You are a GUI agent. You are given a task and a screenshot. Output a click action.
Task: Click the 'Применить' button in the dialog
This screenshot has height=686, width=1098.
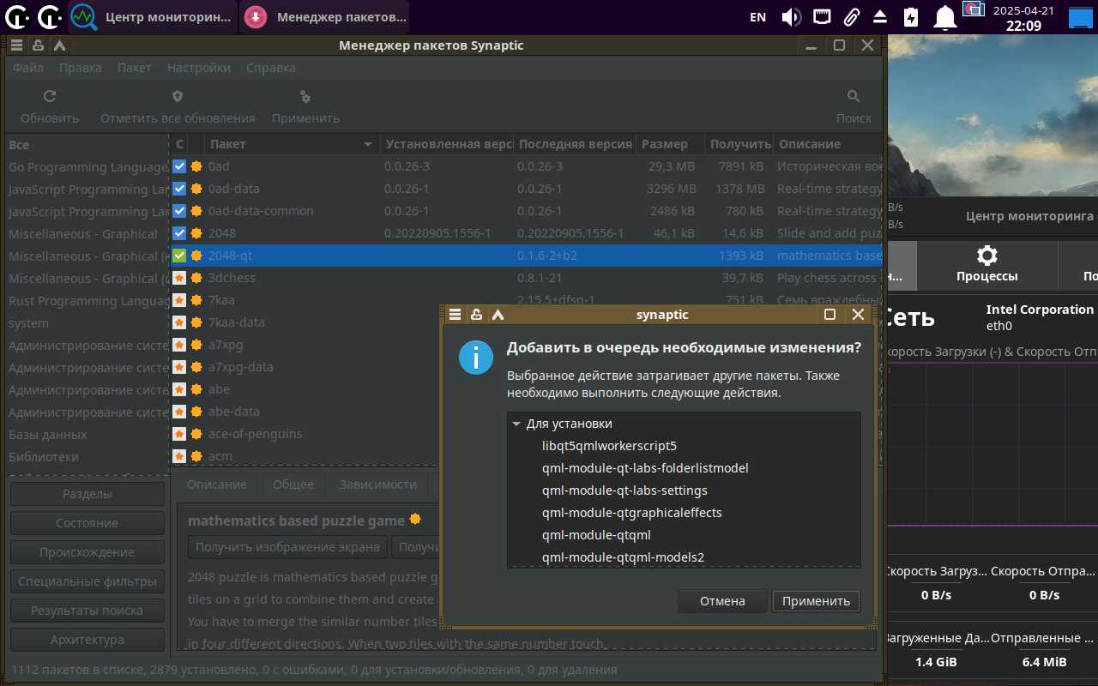pos(815,601)
